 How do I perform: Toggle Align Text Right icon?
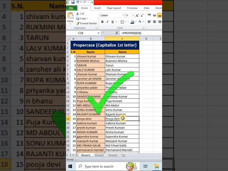click(x=160, y=22)
